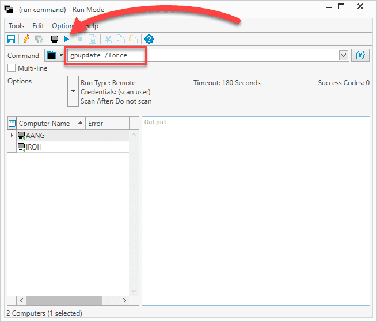Click the Save icon in the toolbar
Screen dimensions: 377x322
(11, 39)
